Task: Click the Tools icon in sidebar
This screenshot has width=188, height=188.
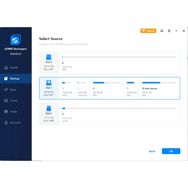Action: point(6,112)
